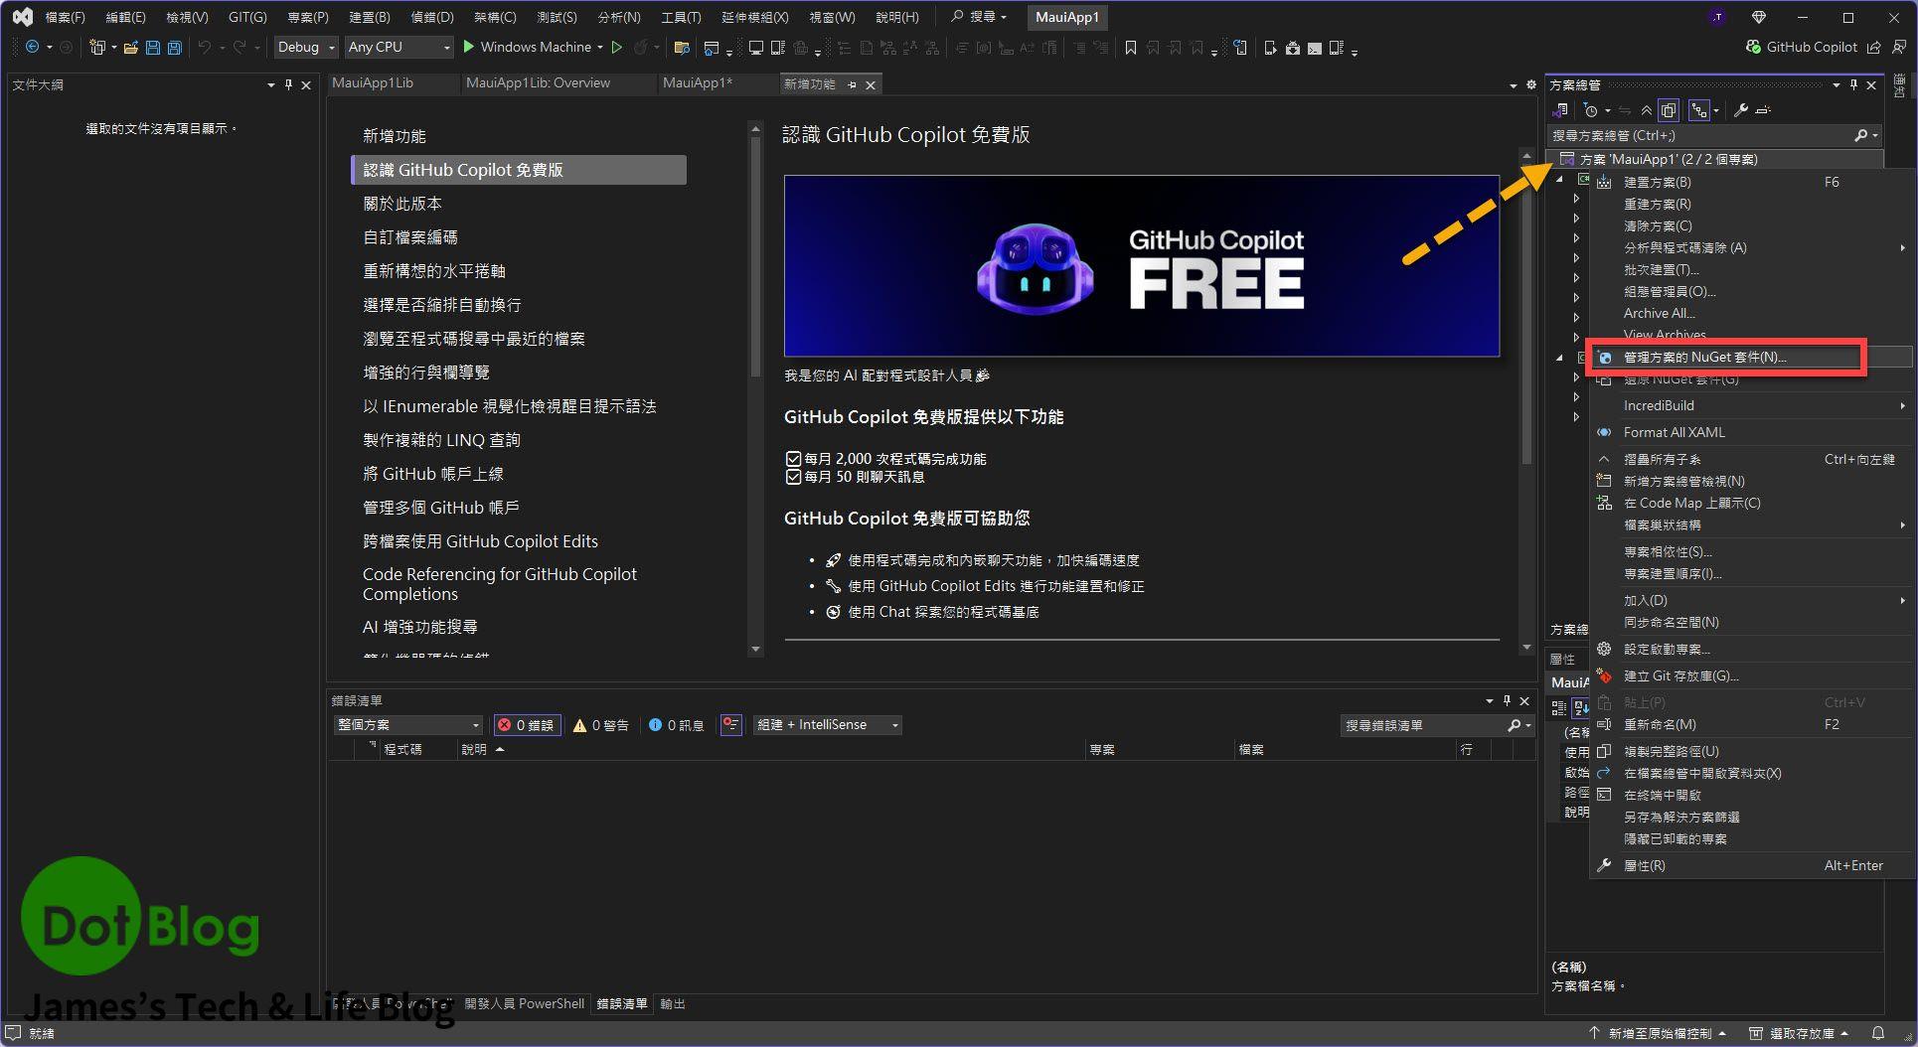Image resolution: width=1918 pixels, height=1047 pixels.
Task: Click the Save All toolbar icon
Action: (175, 48)
